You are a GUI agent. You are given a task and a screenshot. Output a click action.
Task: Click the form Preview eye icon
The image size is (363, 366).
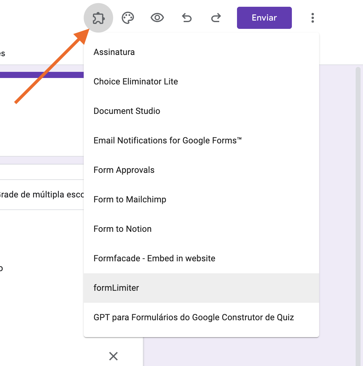coord(157,18)
